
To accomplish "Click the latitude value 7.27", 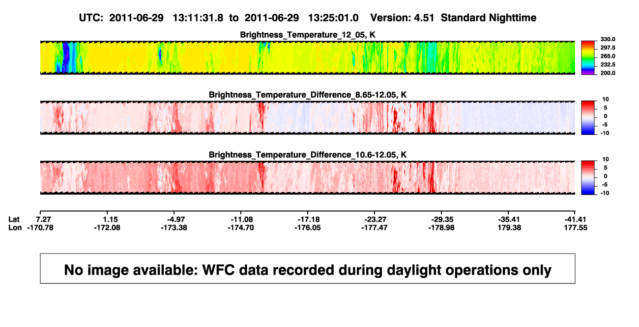I will [x=44, y=219].
